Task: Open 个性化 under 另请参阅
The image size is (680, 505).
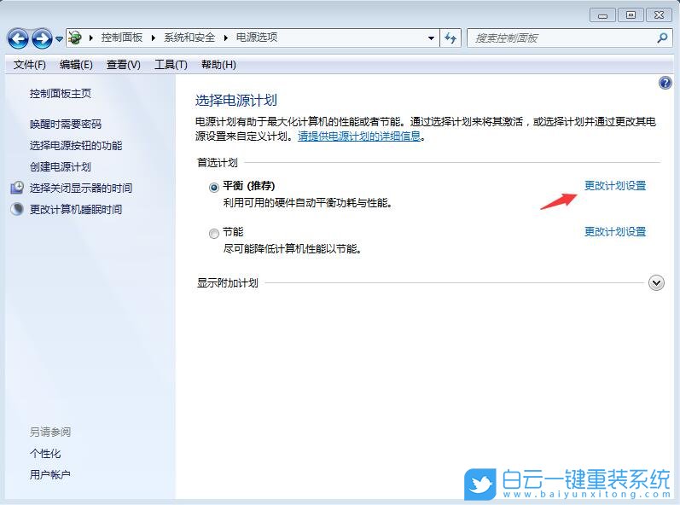Action: (45, 454)
